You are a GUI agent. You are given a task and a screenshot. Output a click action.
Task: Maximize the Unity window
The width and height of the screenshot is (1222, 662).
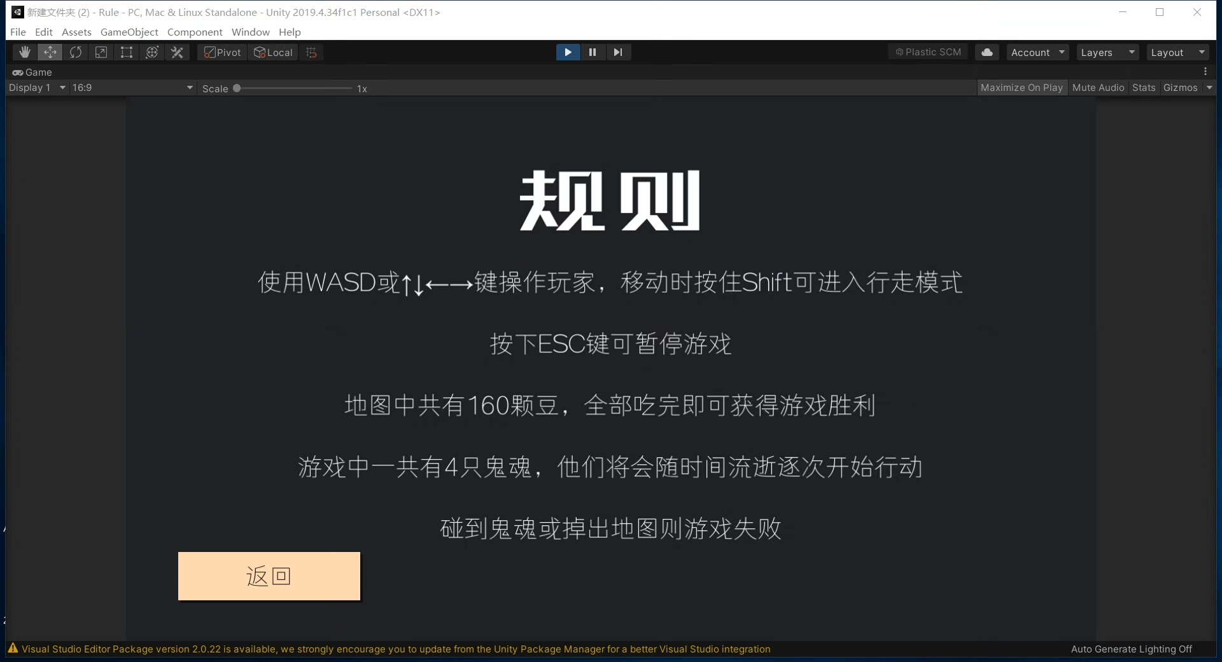pyautogui.click(x=1160, y=12)
